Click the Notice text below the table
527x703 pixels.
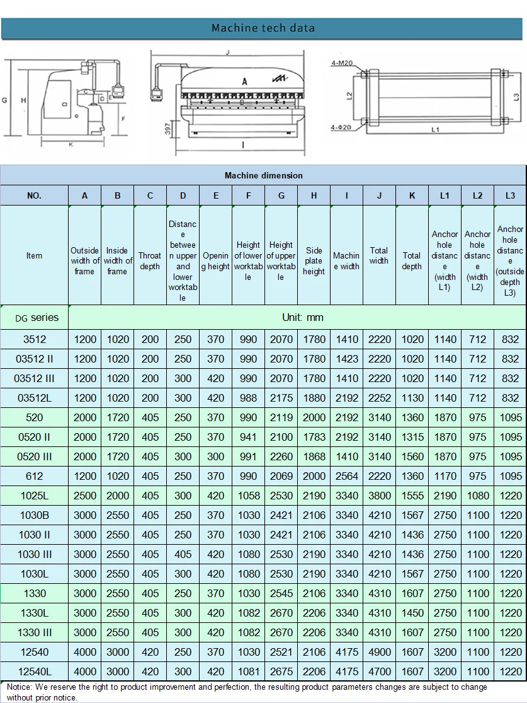[247, 692]
